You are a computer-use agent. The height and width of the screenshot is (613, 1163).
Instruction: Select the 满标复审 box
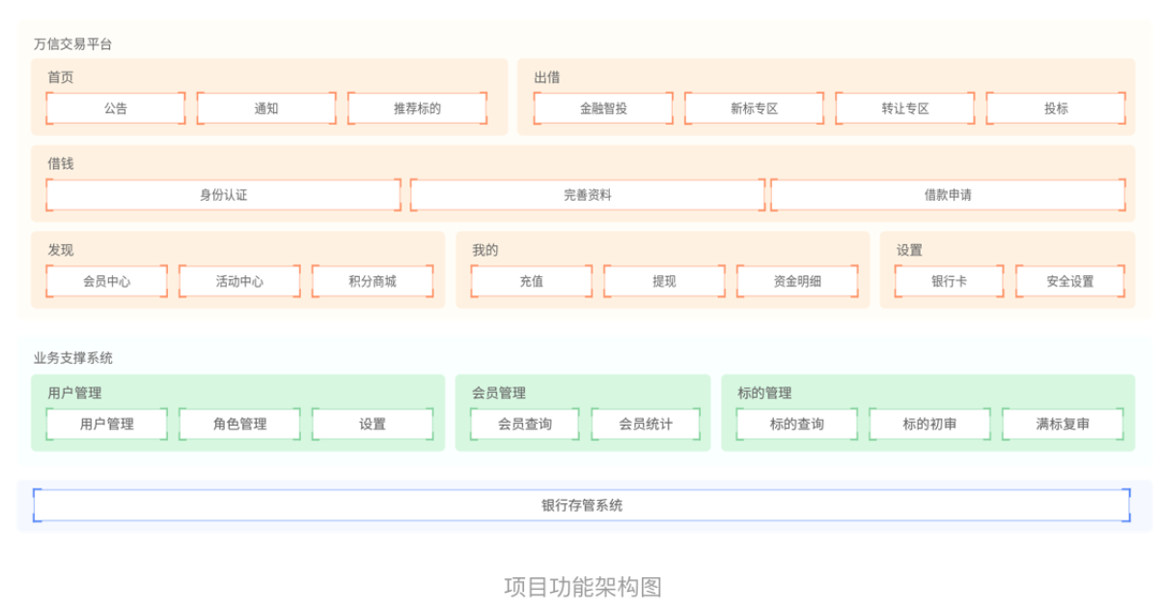[x=1063, y=424]
